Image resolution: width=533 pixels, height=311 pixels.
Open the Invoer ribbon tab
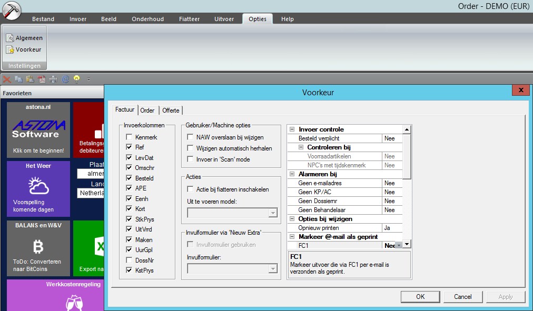78,19
